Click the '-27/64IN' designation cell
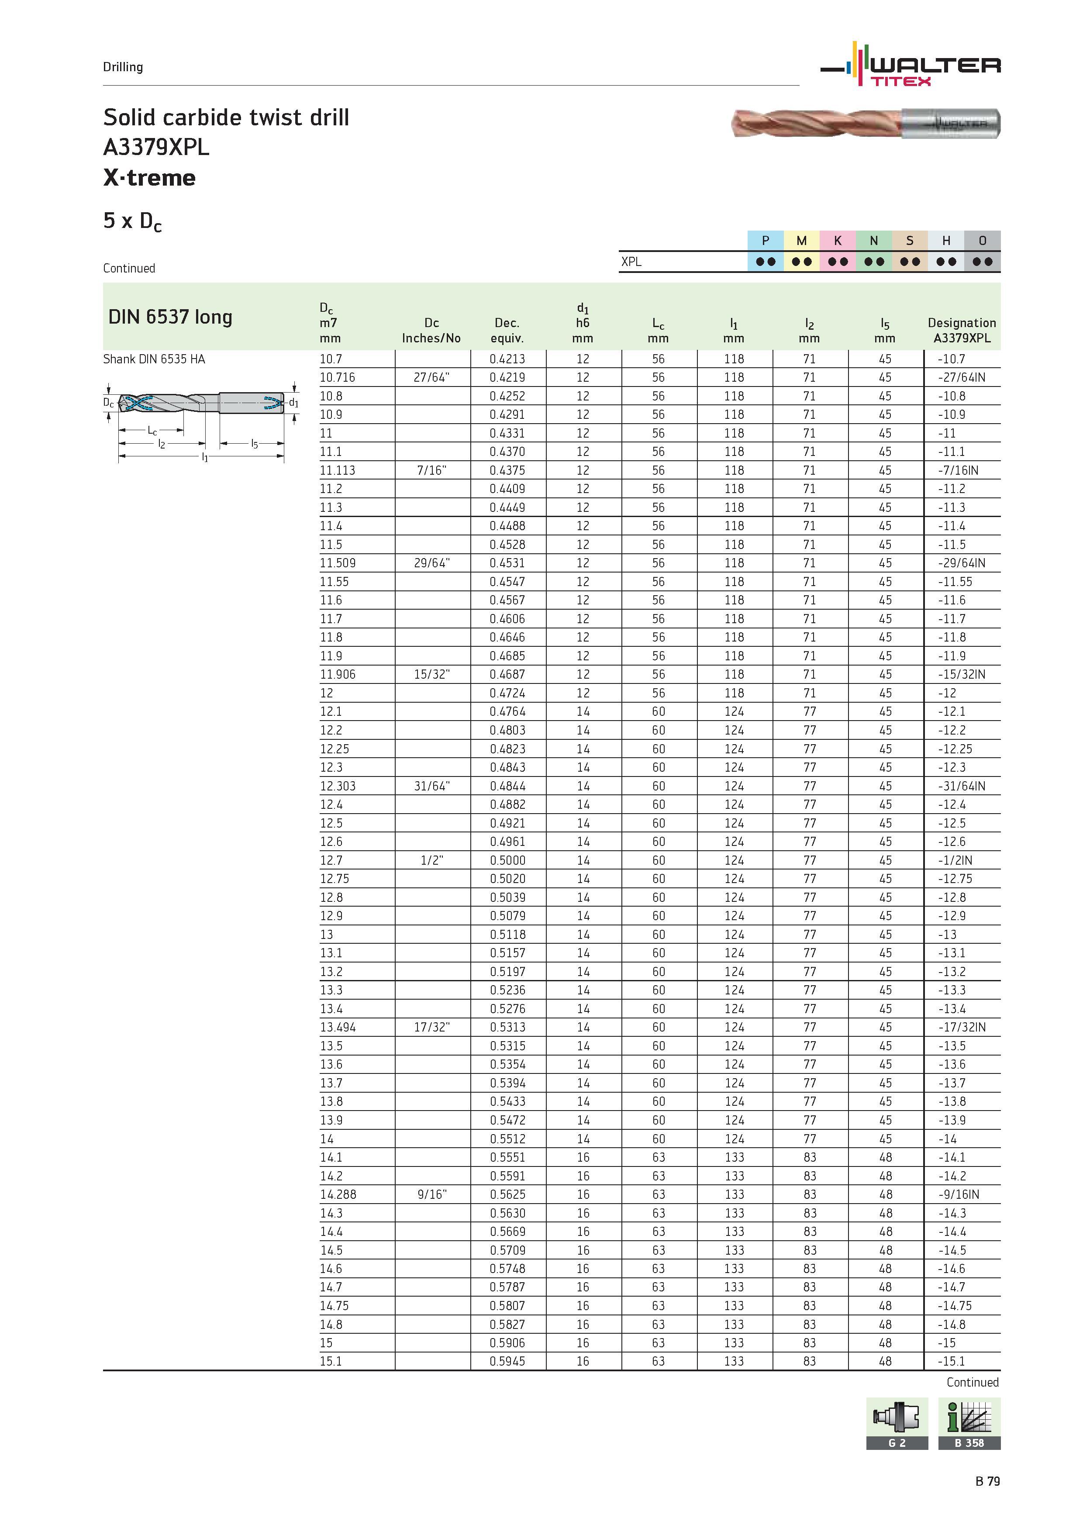 (x=962, y=378)
